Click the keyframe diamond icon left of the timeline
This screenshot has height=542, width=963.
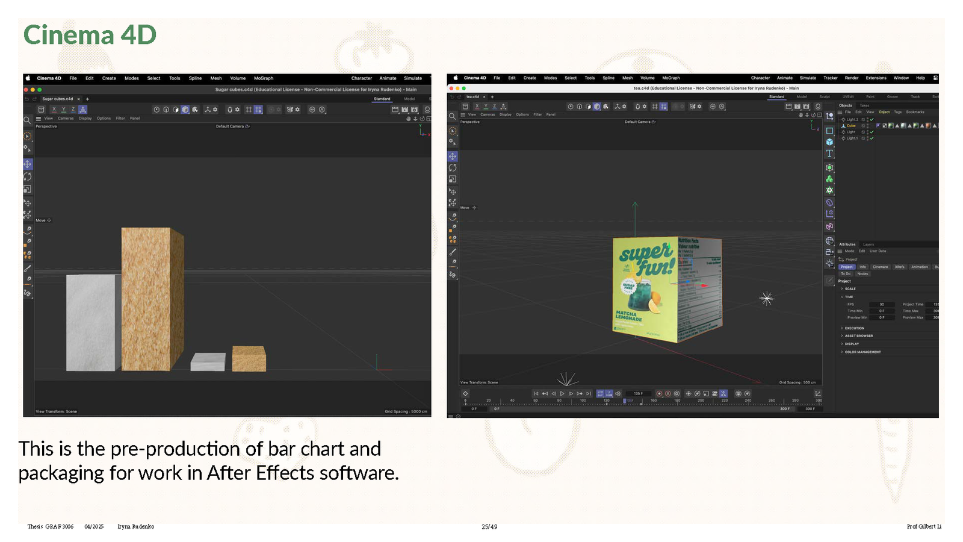click(465, 394)
